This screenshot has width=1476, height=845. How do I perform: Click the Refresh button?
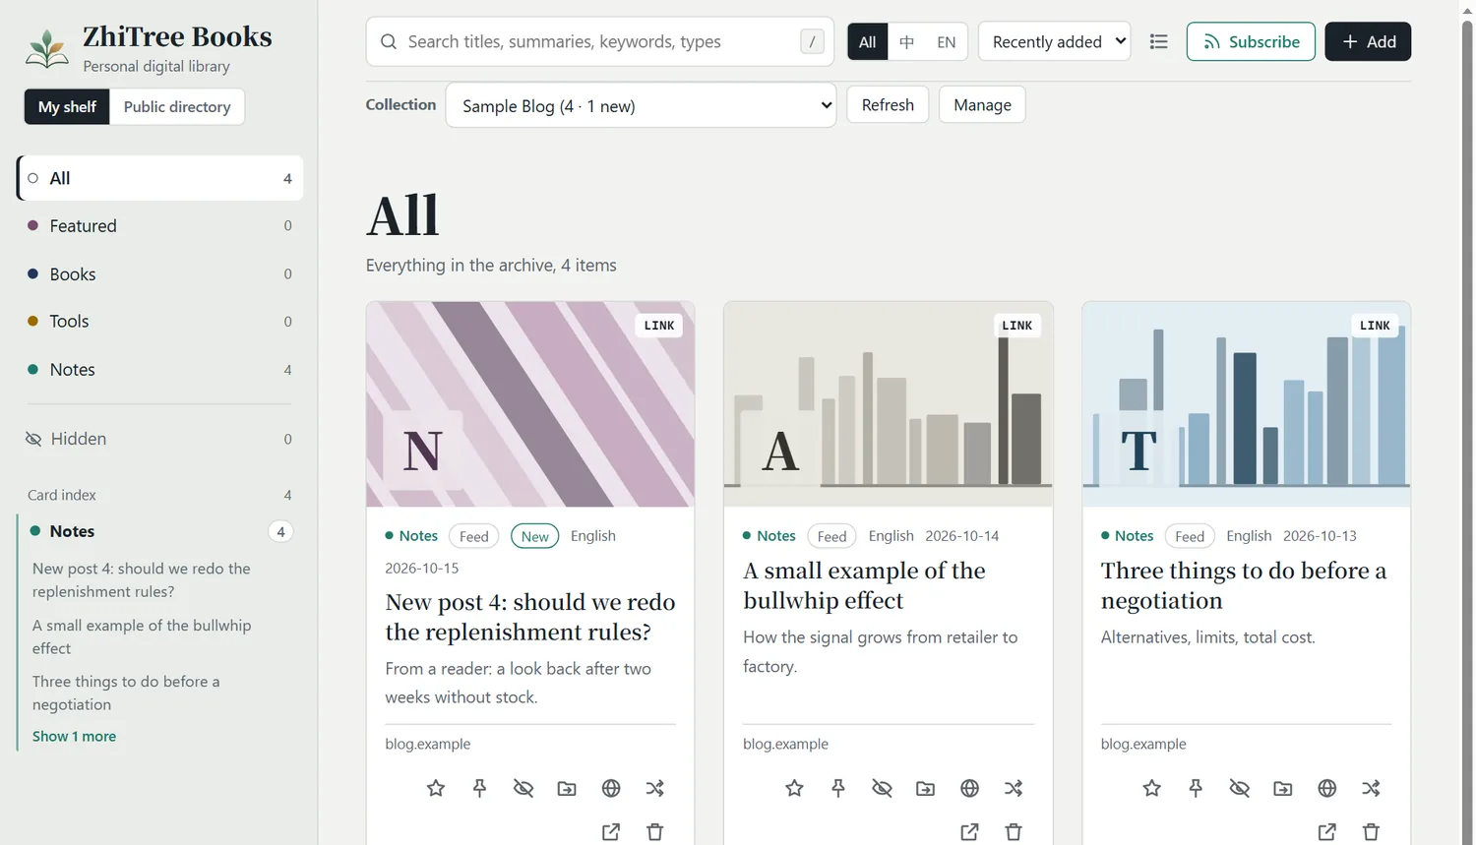click(x=888, y=104)
